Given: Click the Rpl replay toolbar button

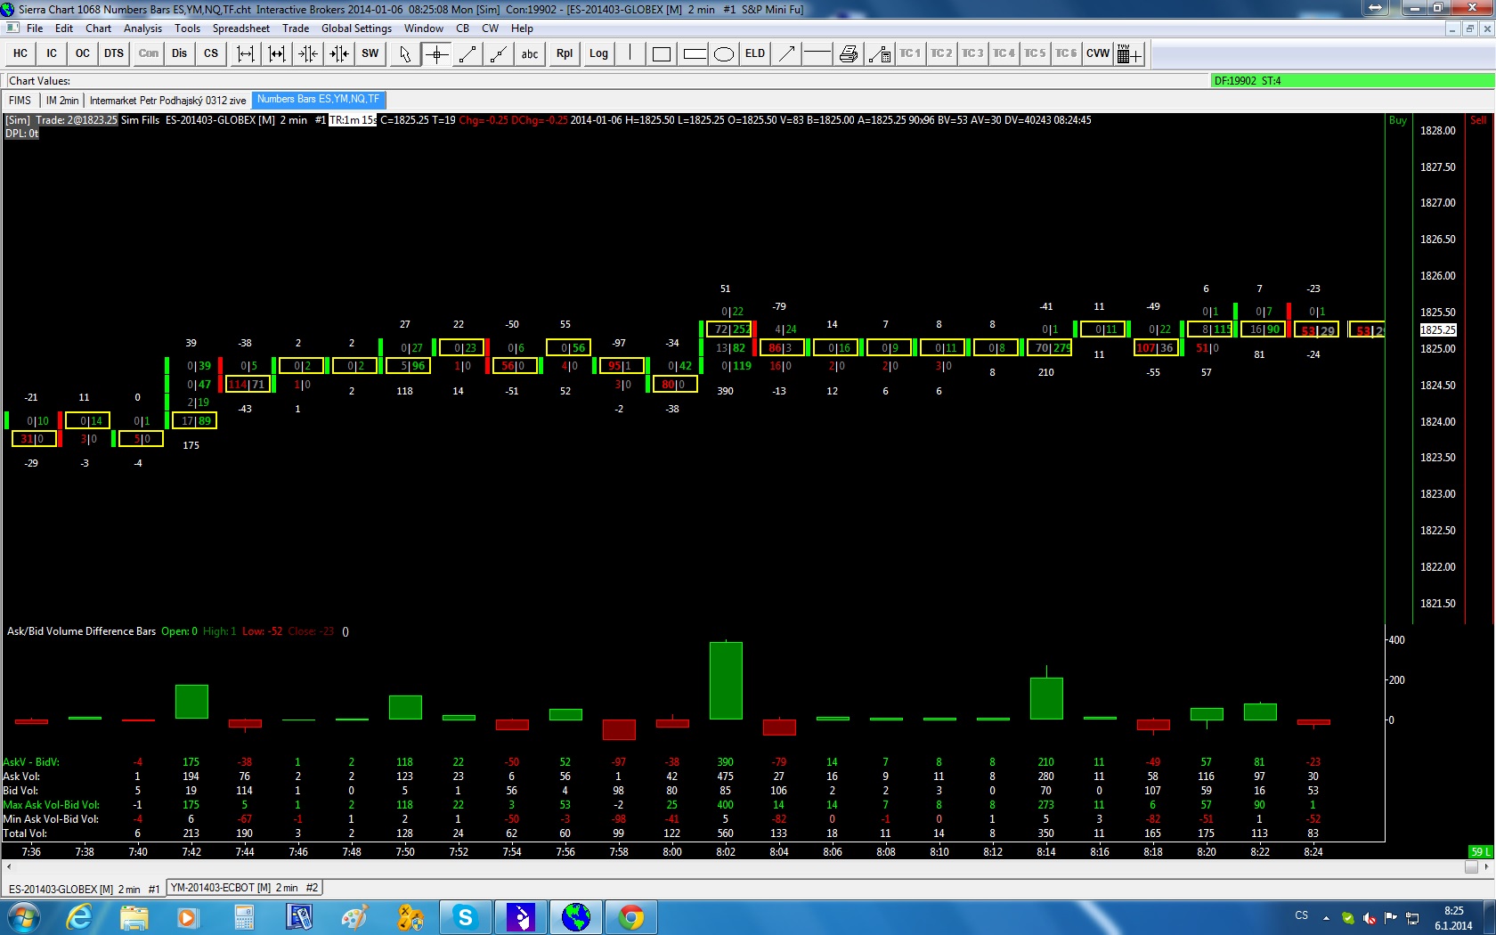Looking at the screenshot, I should (x=565, y=53).
